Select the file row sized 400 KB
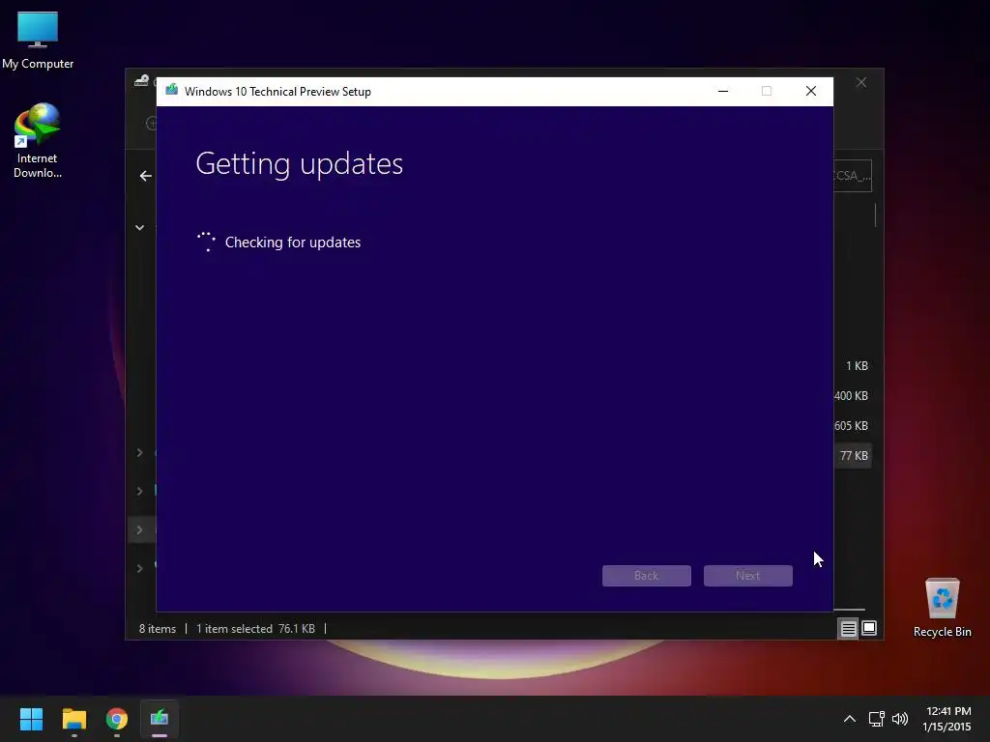Image resolution: width=990 pixels, height=742 pixels. pyautogui.click(x=853, y=395)
